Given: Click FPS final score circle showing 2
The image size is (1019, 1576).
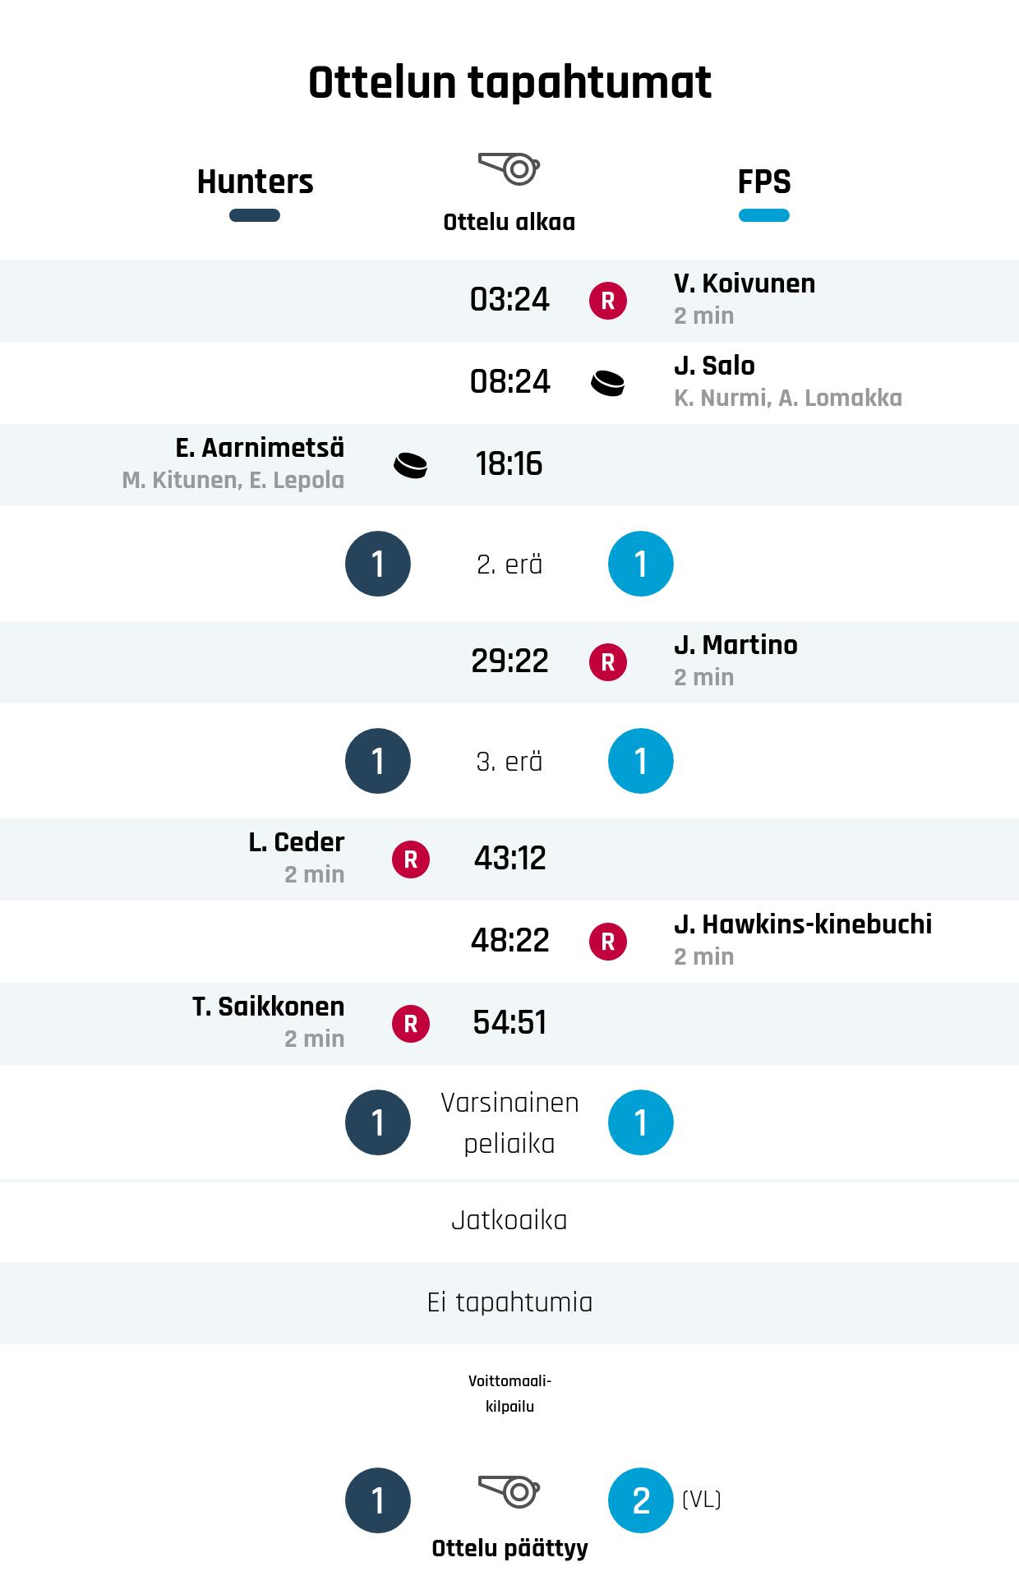Looking at the screenshot, I should 641,1500.
